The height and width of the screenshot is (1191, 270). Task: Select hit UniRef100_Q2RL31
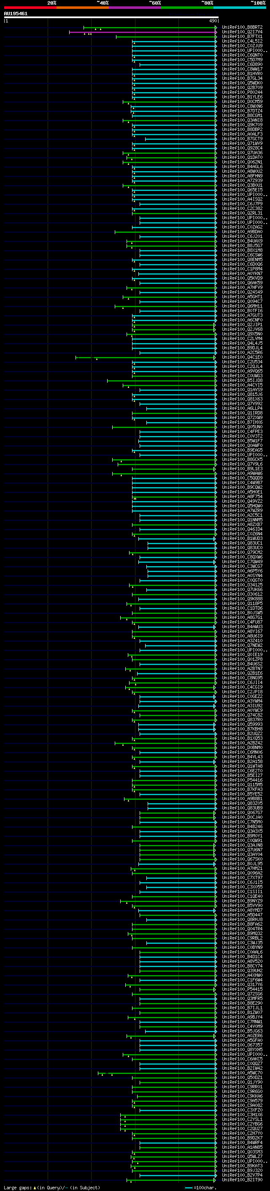point(242,213)
